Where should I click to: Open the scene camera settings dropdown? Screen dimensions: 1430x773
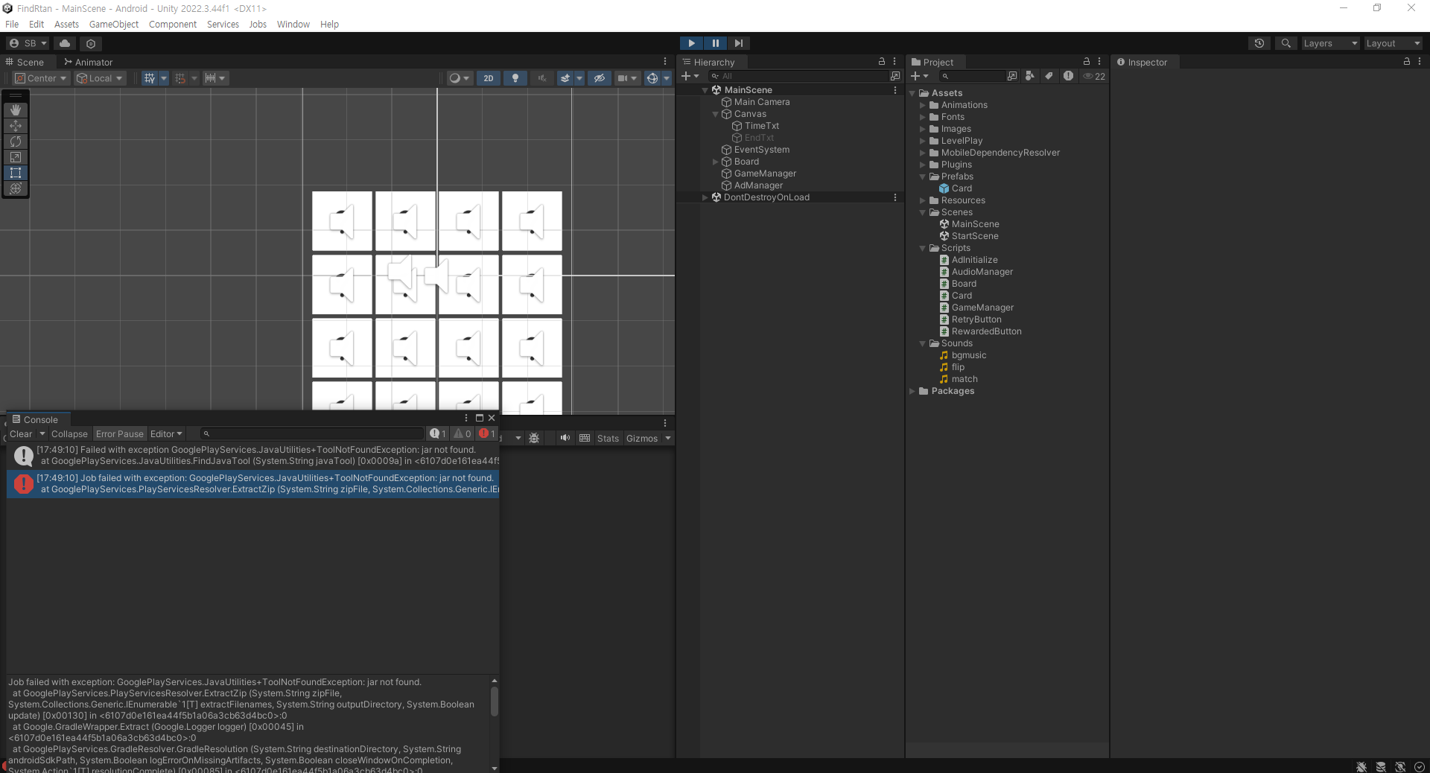pos(628,78)
